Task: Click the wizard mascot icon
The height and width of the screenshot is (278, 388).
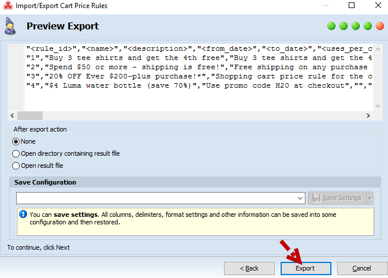Action: (x=10, y=26)
